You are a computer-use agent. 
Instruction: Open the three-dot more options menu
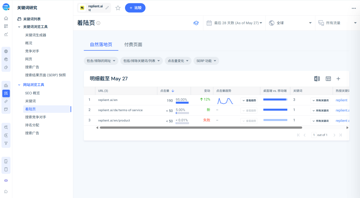click(x=354, y=8)
